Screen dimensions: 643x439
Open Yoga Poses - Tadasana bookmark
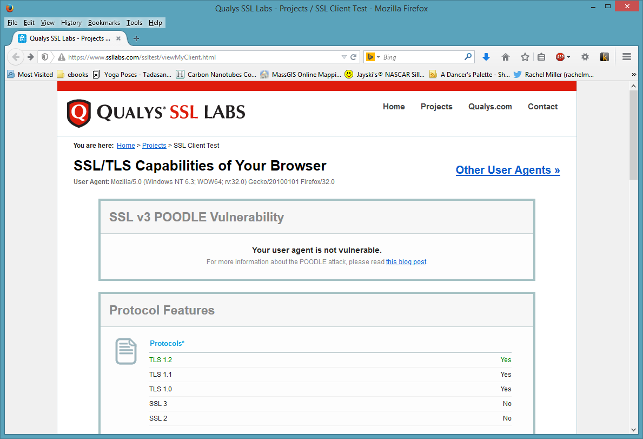132,74
